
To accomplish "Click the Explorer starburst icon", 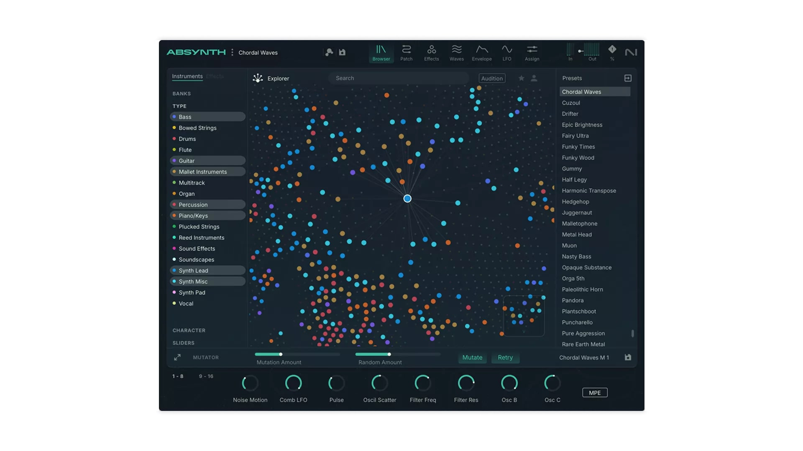I will pos(258,78).
